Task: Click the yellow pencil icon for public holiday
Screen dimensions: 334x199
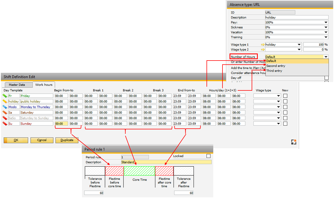Action: (5, 102)
